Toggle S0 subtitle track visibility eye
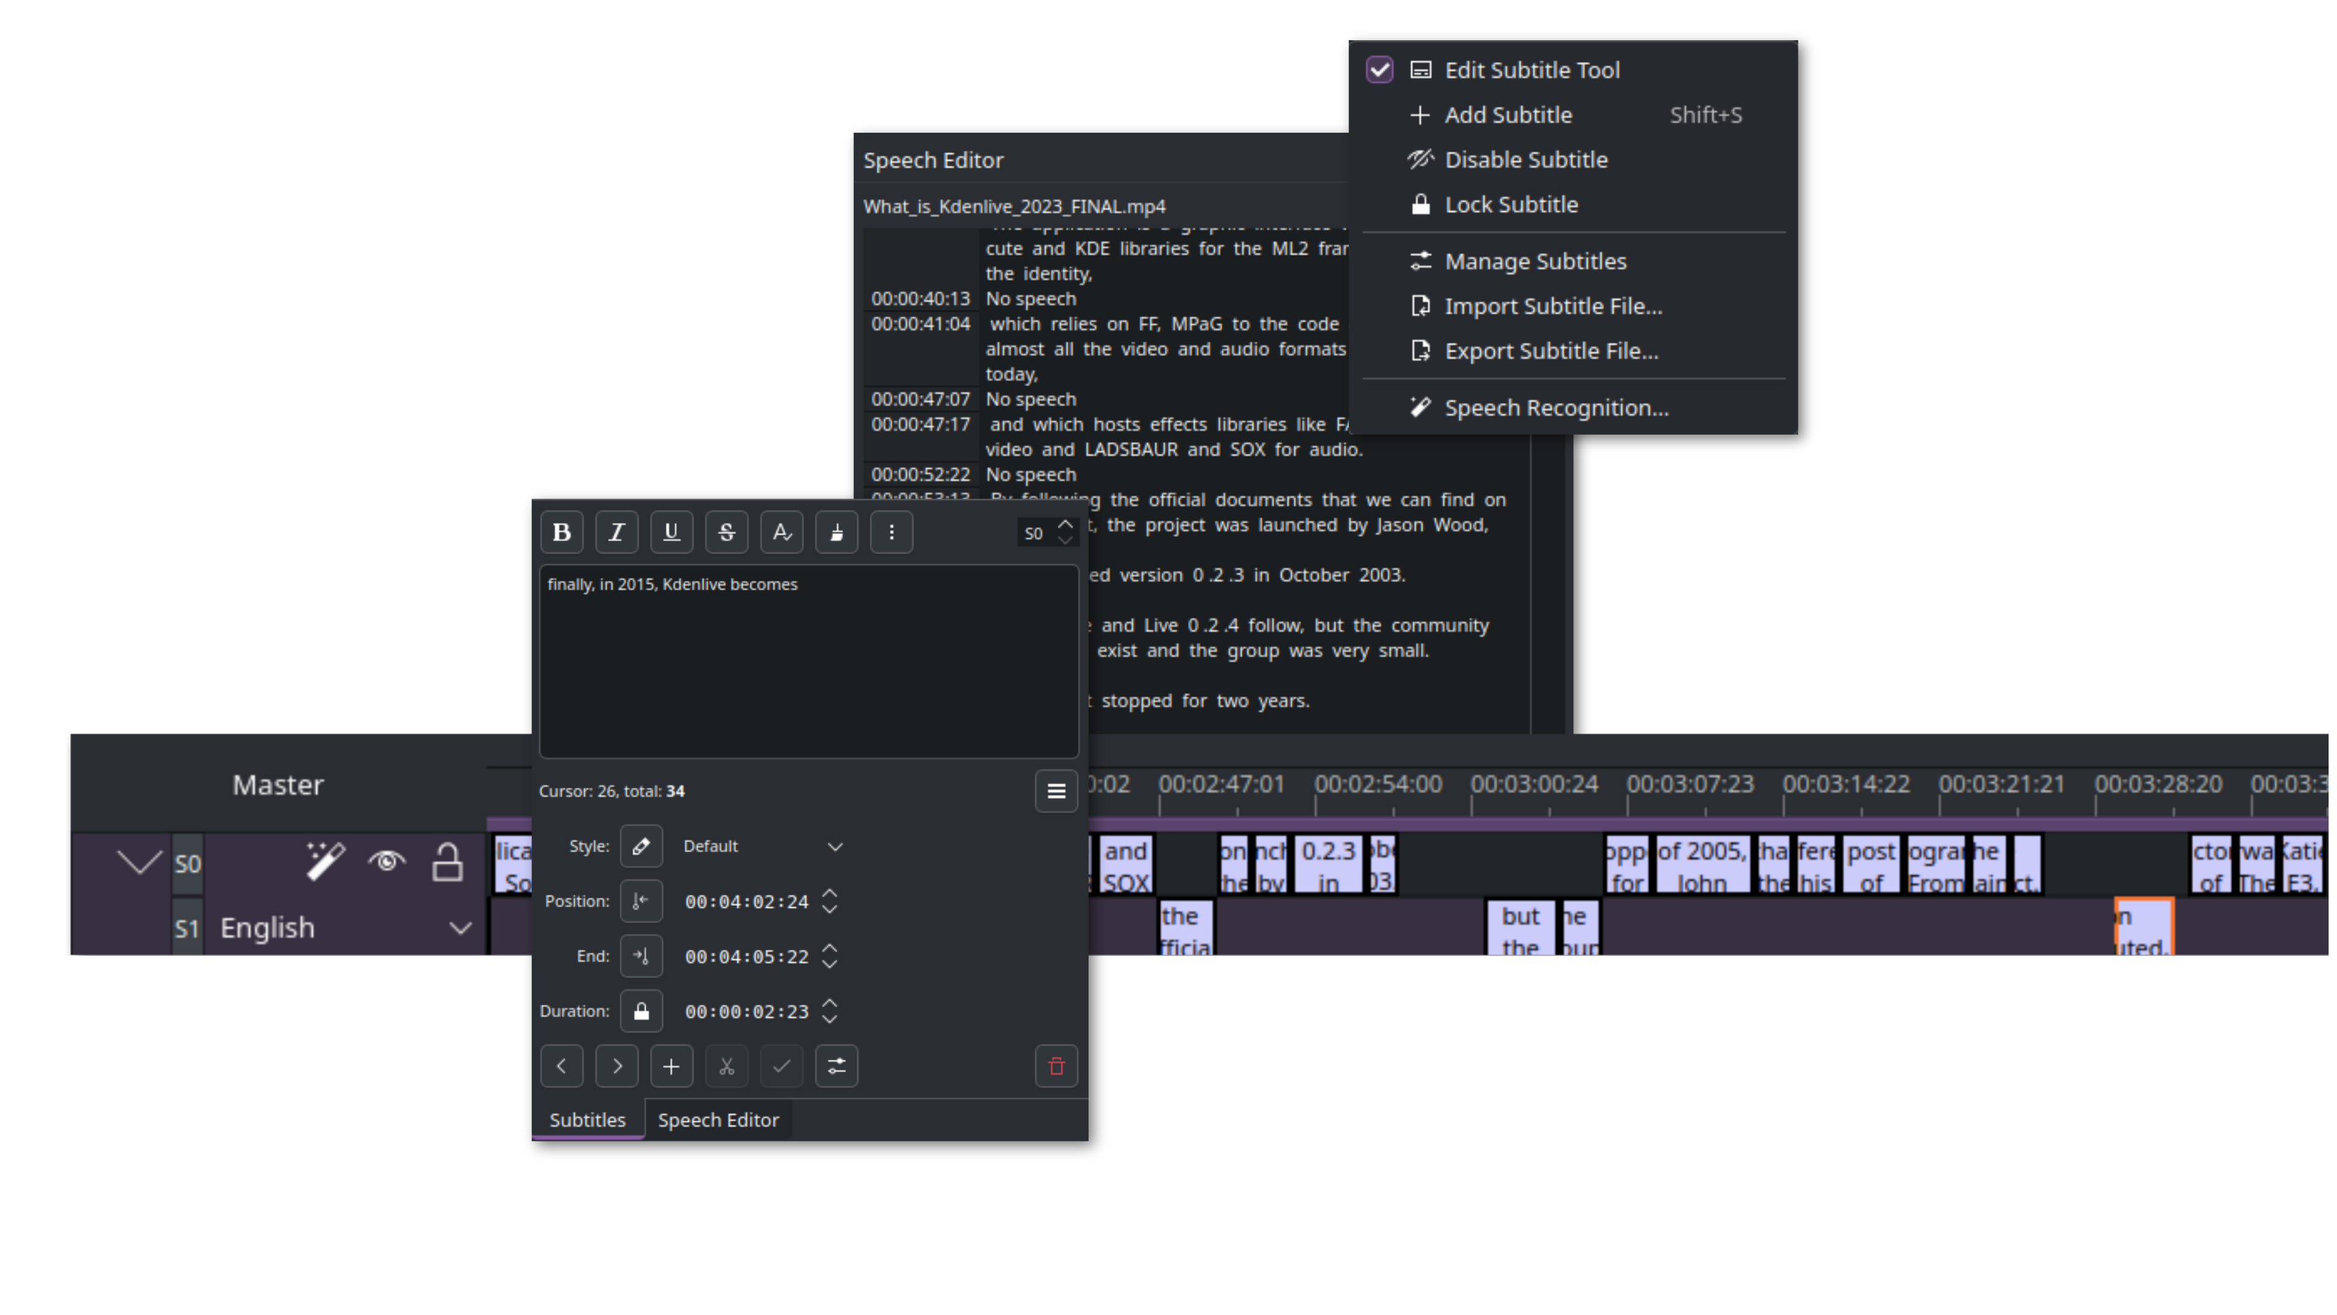The height and width of the screenshot is (1315, 2337). point(386,861)
